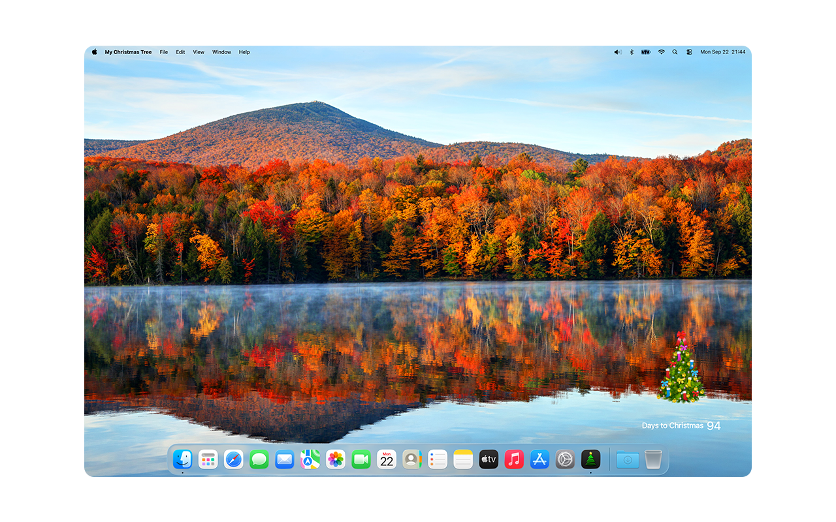Open the Window menu
This screenshot has width=836, height=522.
point(221,52)
